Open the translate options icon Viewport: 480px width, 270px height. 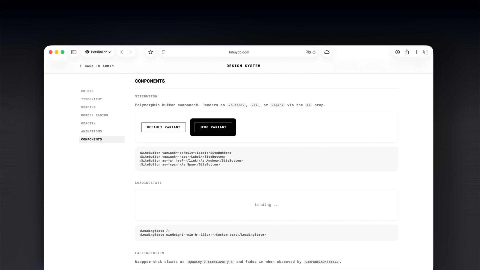pyautogui.click(x=308, y=52)
